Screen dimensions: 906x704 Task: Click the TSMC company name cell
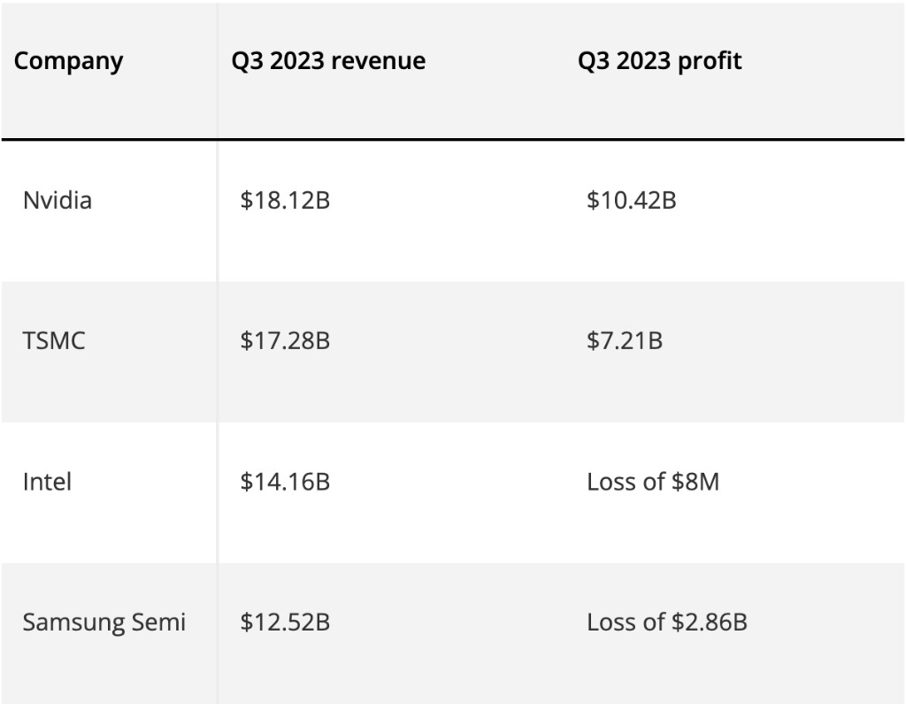pyautogui.click(x=54, y=340)
